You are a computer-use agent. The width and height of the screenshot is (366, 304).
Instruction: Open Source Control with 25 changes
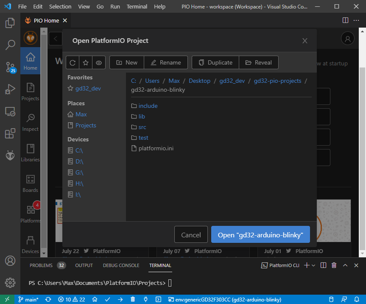10,67
